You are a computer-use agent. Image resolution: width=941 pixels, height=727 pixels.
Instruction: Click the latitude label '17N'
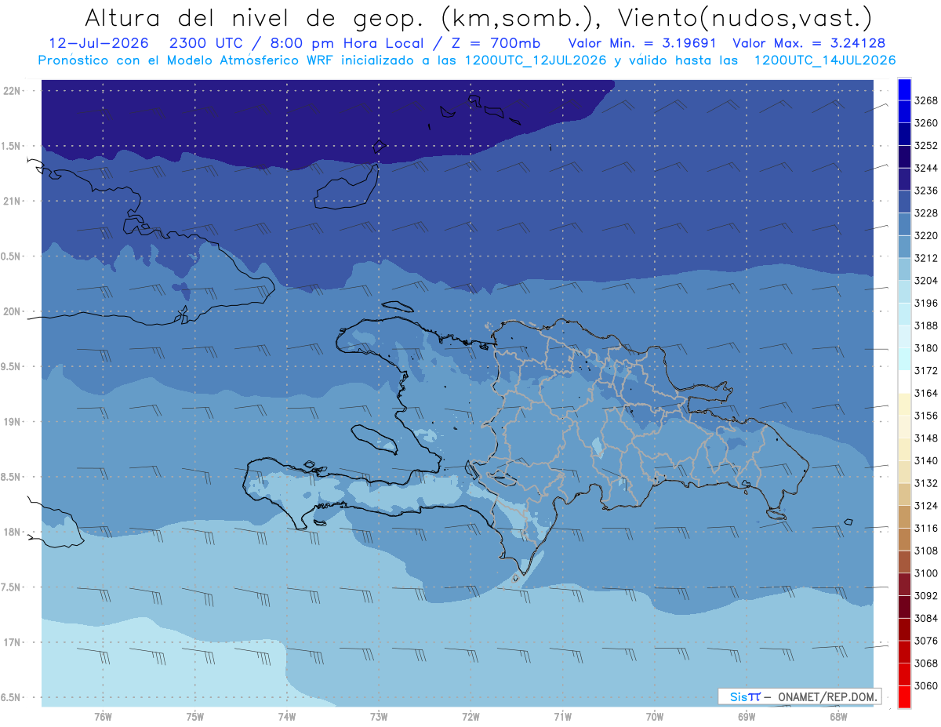point(12,642)
